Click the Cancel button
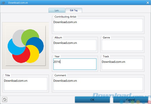151x104 pixels. (x=130, y=99)
